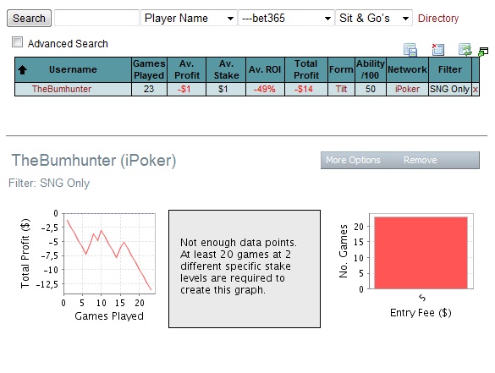Sort by Network column header
Image resolution: width=495 pixels, height=373 pixels.
click(407, 69)
